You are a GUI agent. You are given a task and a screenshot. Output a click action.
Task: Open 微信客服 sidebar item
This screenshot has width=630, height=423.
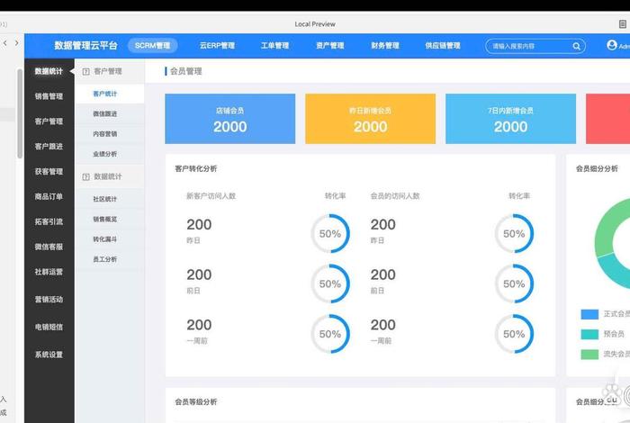pos(49,247)
